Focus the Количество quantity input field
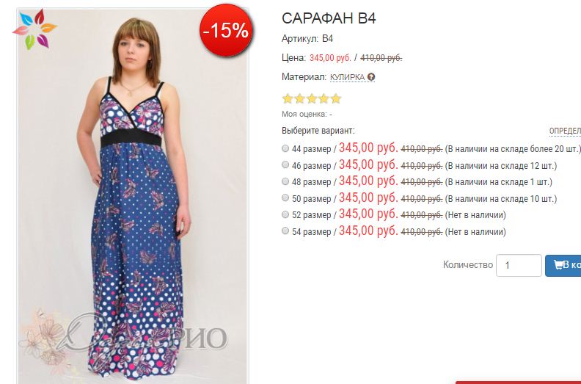 [x=519, y=265]
